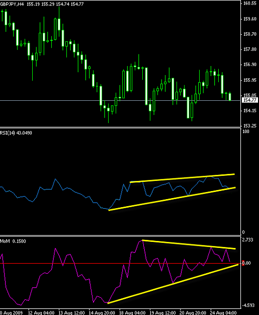The height and width of the screenshot is (315, 259).
Task: Click the 160.55 price scale value
Action: [x=249, y=3]
